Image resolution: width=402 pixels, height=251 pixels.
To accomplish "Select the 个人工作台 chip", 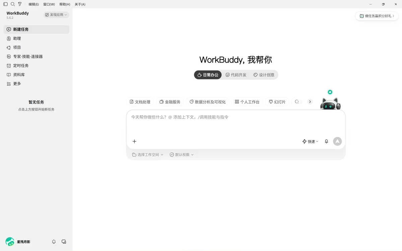I will pyautogui.click(x=247, y=102).
